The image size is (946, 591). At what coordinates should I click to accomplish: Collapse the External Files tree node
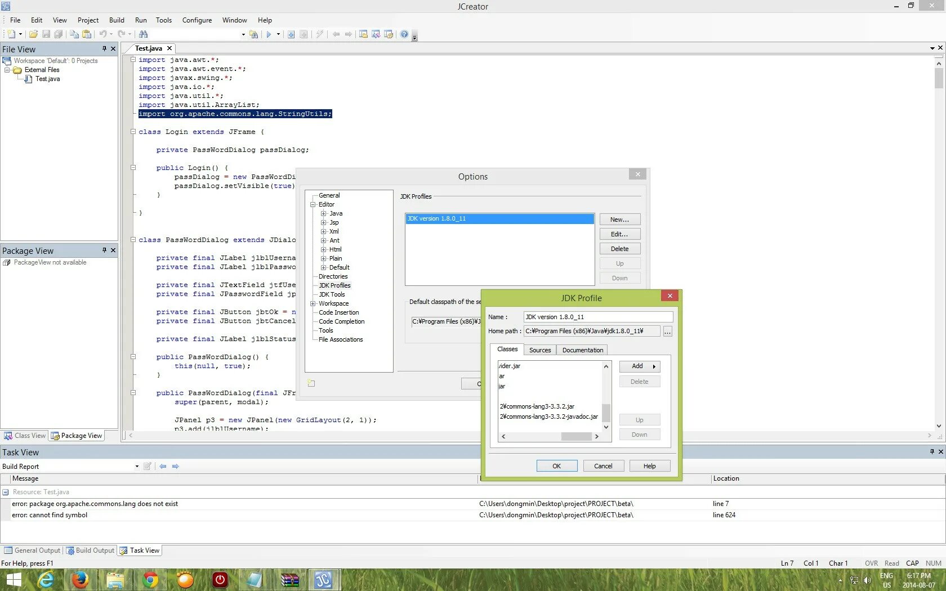(x=7, y=70)
